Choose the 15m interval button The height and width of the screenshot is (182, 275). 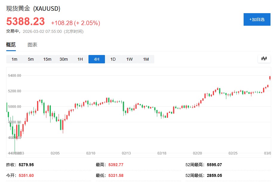click(x=47, y=59)
